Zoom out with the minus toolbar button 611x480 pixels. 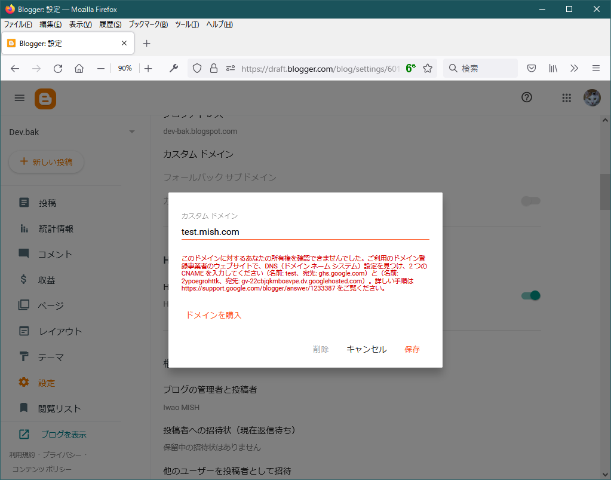(x=101, y=69)
